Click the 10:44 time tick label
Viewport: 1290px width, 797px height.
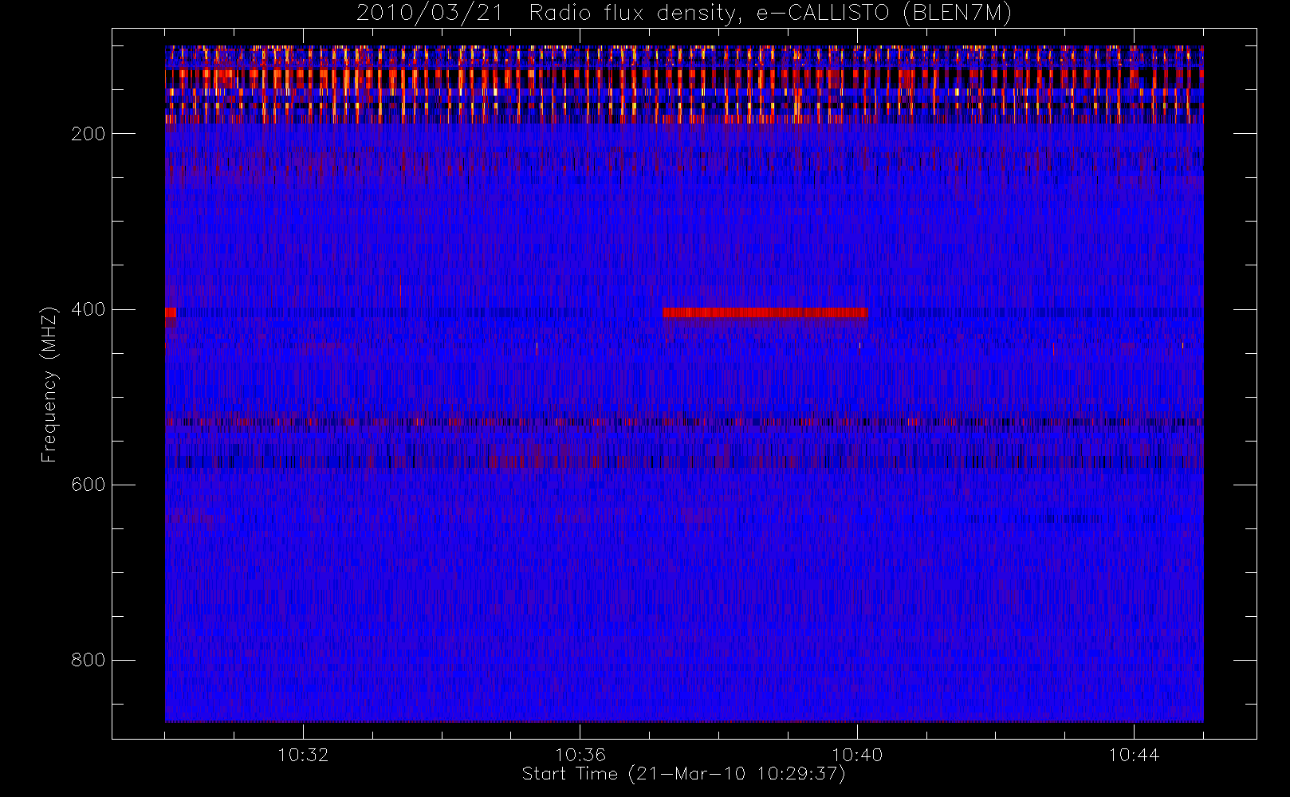tap(1134, 755)
